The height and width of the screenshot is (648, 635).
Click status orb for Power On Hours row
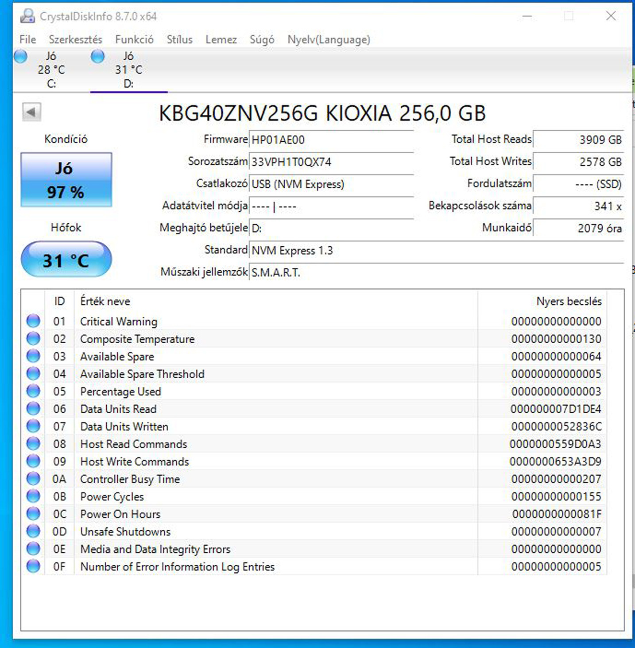33,514
